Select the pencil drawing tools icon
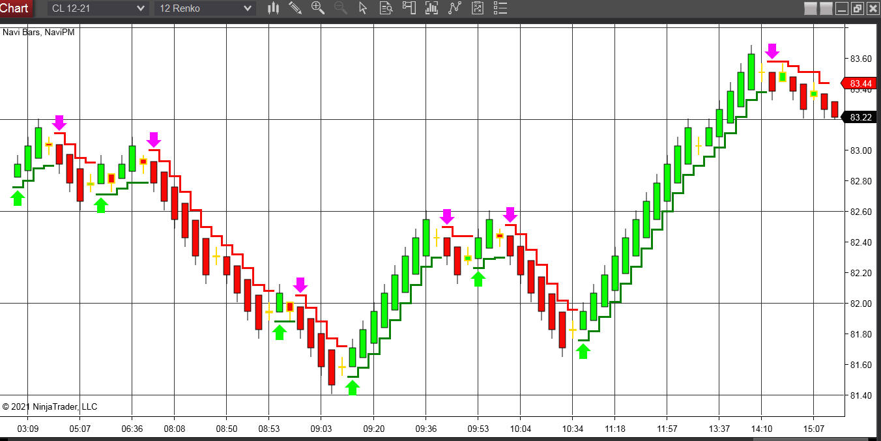Viewport: 881px width, 441px height. (x=295, y=8)
